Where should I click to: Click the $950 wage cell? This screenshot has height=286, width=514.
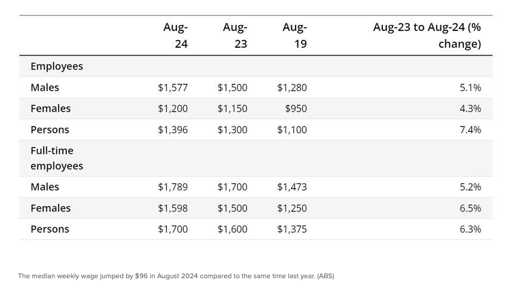296,109
